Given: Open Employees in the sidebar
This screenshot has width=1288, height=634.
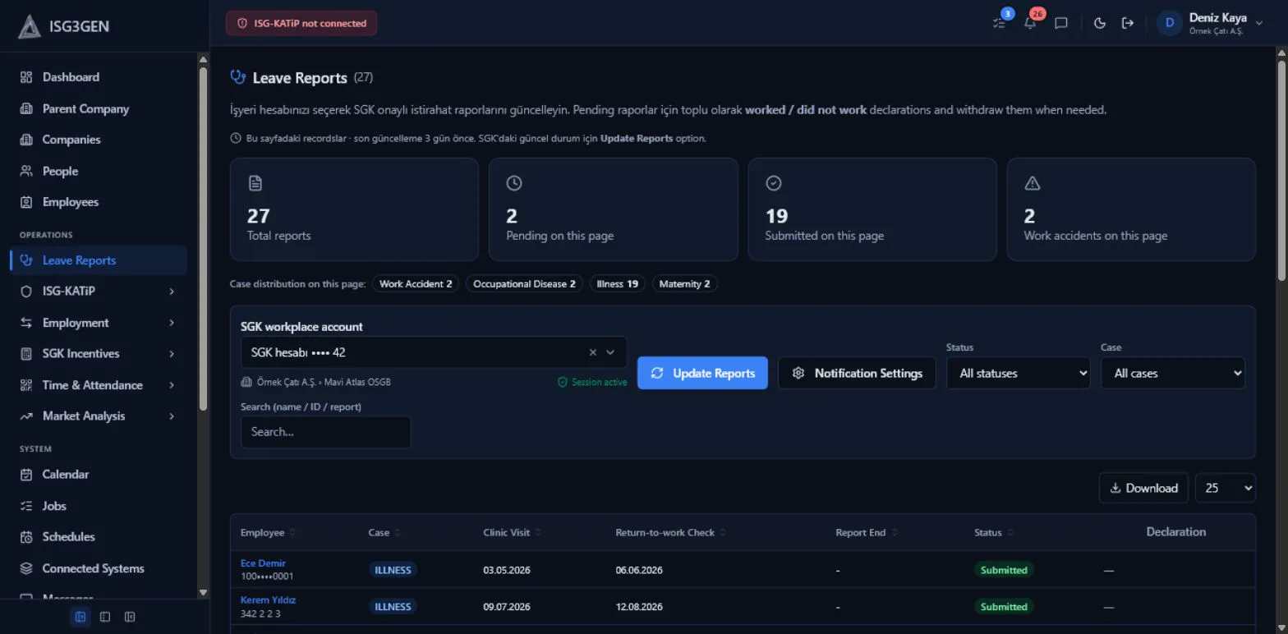Looking at the screenshot, I should tap(99, 202).
